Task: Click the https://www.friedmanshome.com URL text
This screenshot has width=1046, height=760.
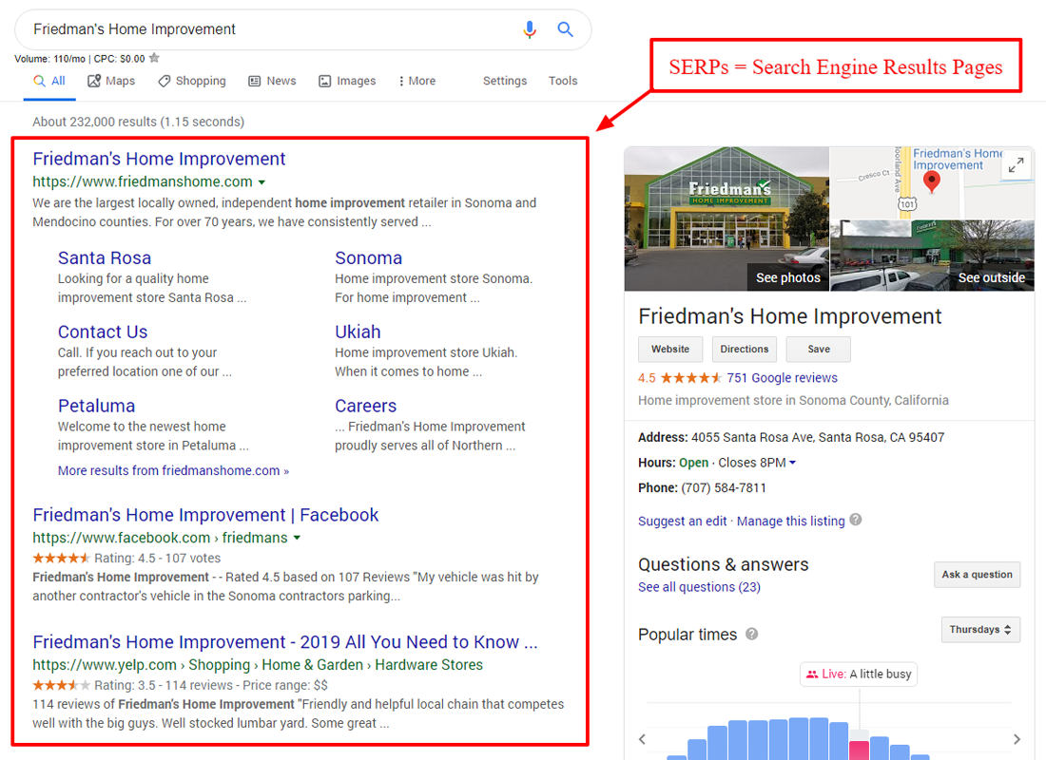Action: click(143, 182)
